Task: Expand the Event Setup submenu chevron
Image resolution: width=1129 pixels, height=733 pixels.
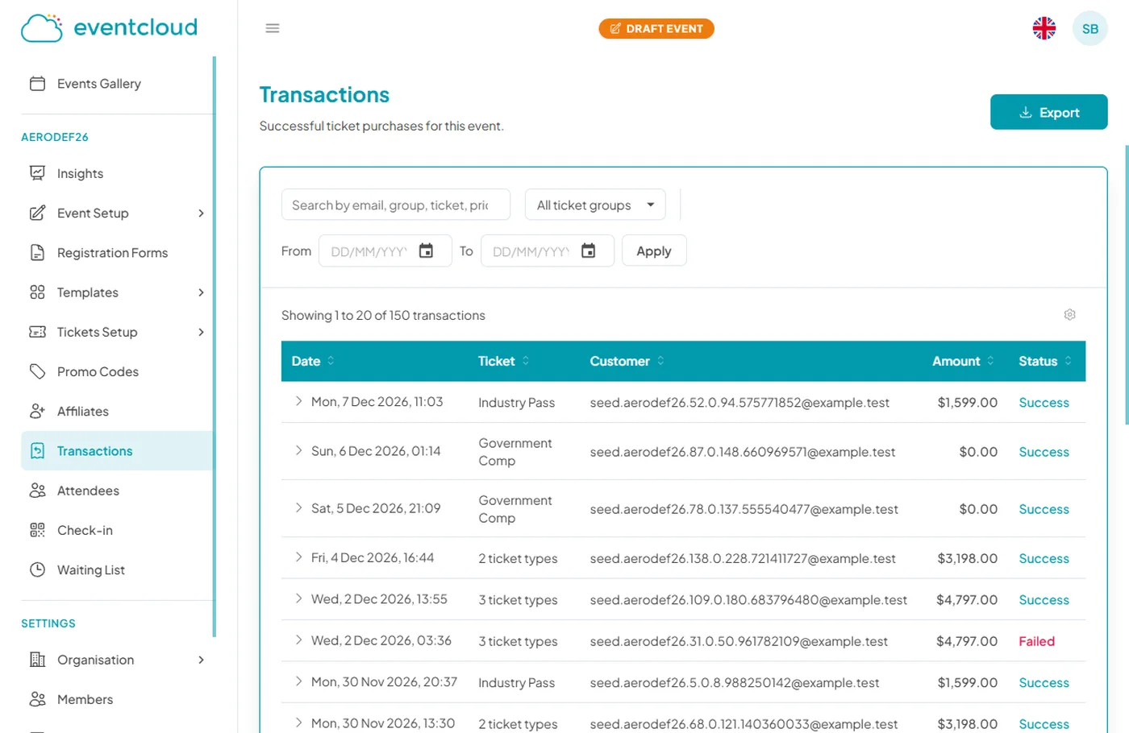Action: tap(201, 213)
